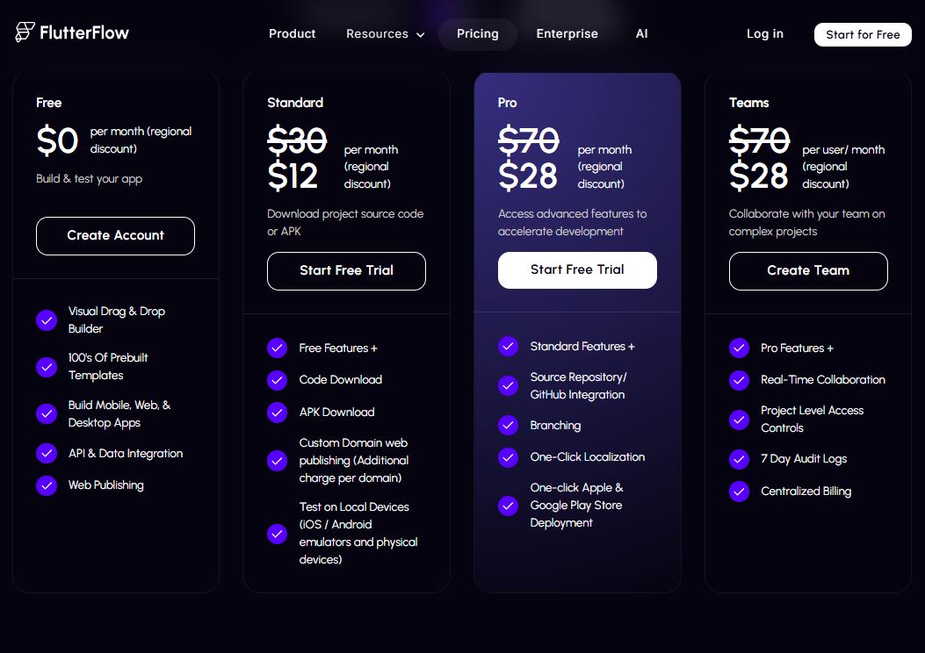The height and width of the screenshot is (653, 925).
Task: Click the checkmark next to Real-Time Collaboration
Action: click(739, 380)
